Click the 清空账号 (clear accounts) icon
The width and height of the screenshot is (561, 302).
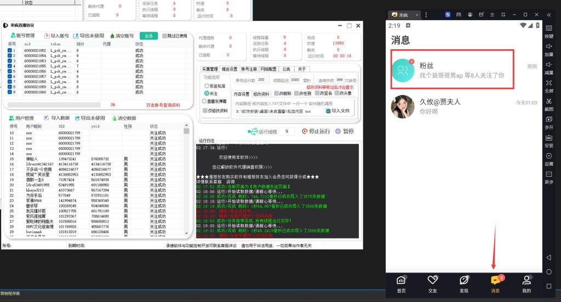pos(113,36)
